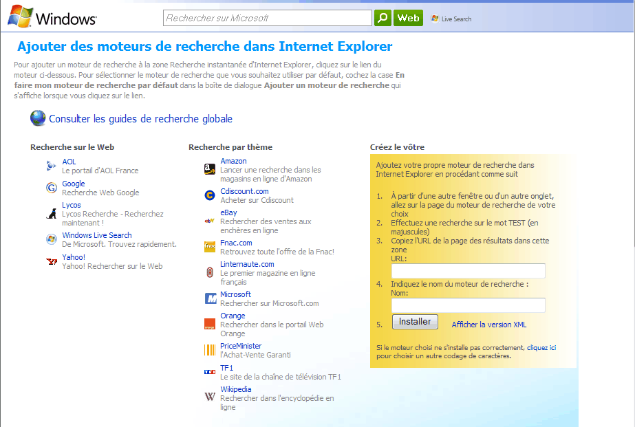This screenshot has height=427, width=635.
Task: Focus the Rechercher sur Microsoft search box
Action: pyautogui.click(x=268, y=18)
